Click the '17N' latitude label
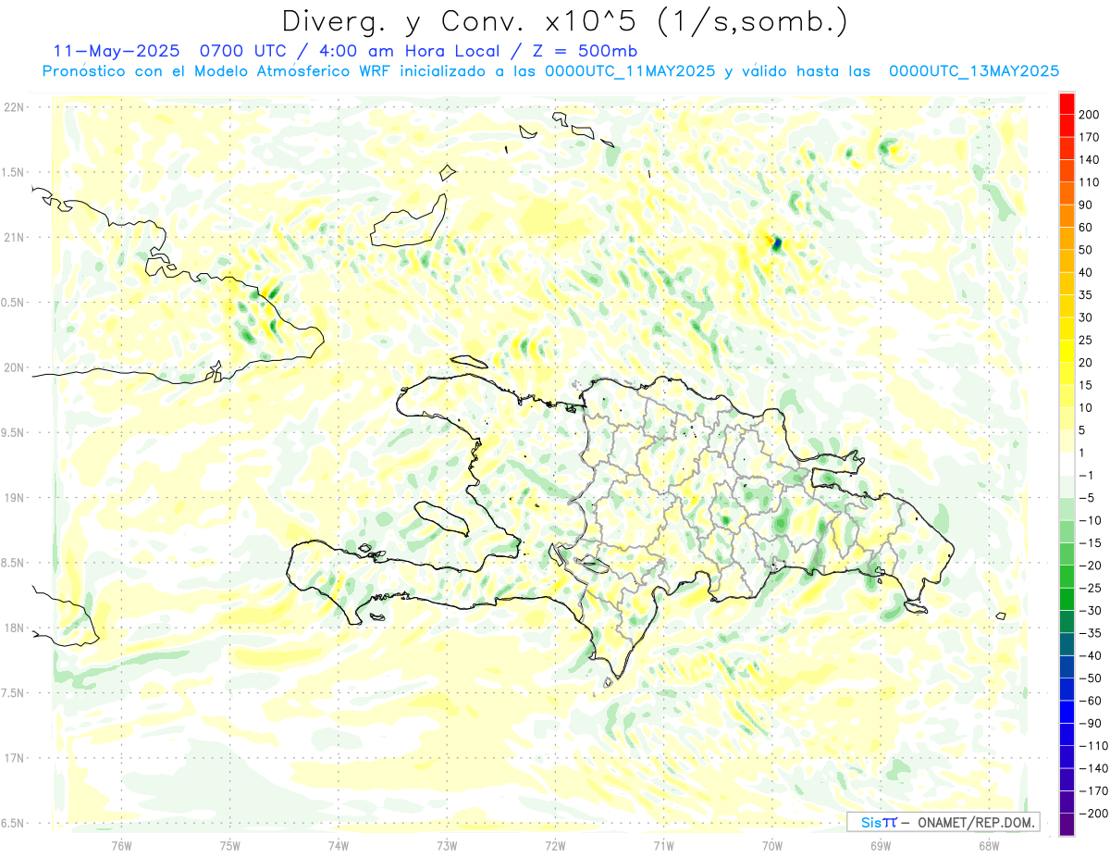 point(14,758)
